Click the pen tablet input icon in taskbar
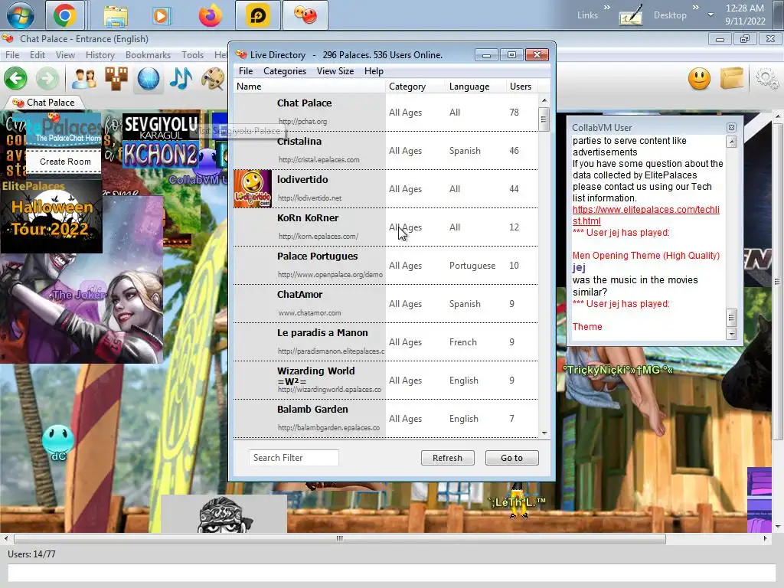The height and width of the screenshot is (588, 784). point(631,16)
